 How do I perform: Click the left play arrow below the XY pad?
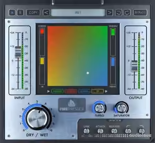click(x=49, y=91)
